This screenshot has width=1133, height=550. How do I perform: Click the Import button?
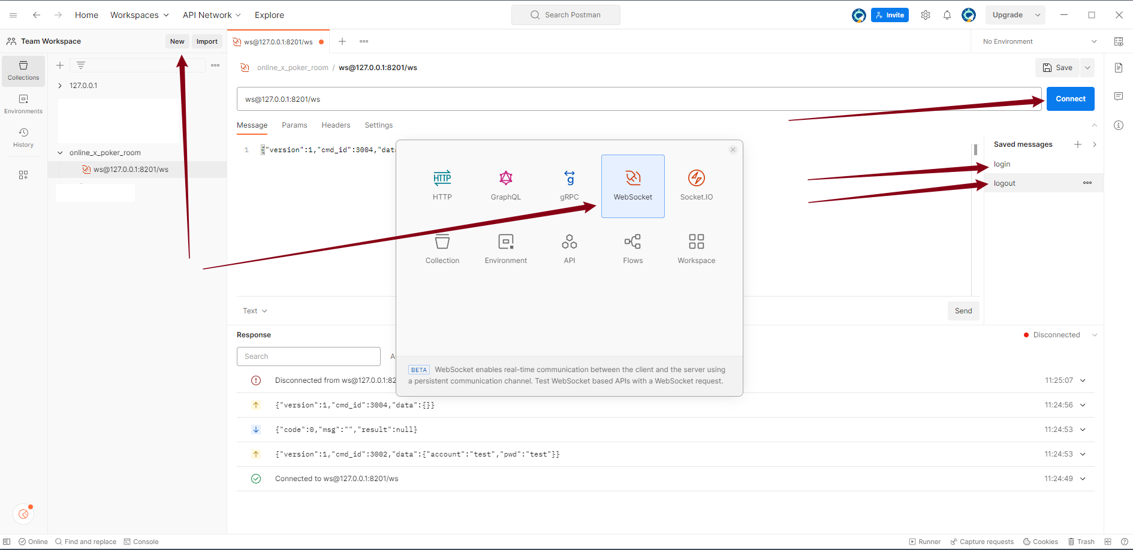point(207,41)
